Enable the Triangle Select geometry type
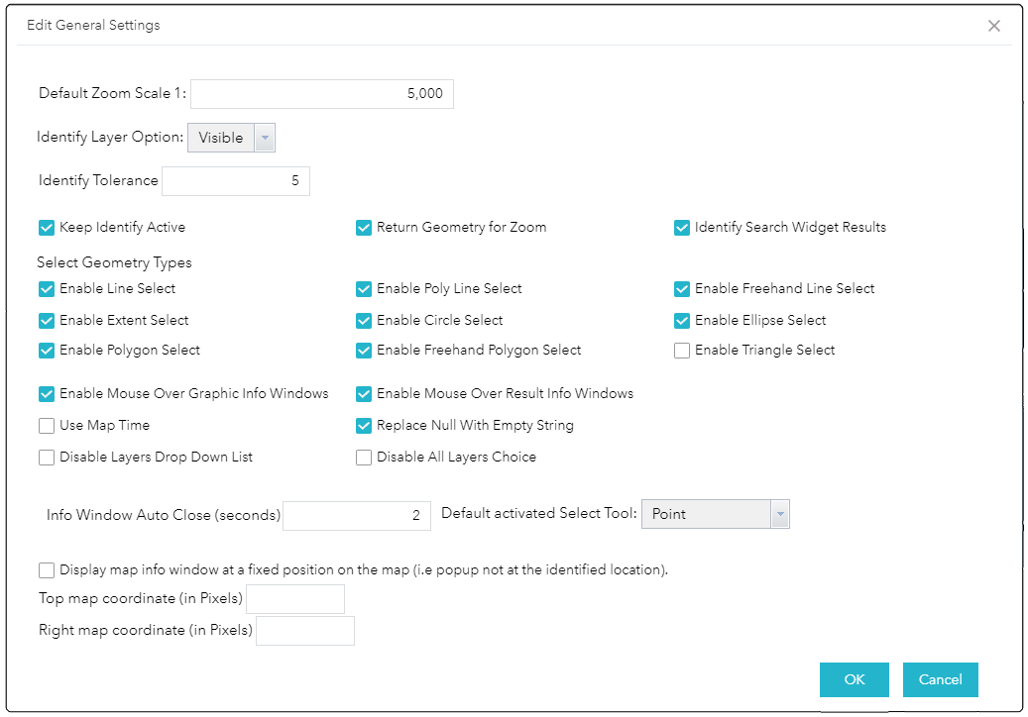The height and width of the screenshot is (717, 1028). (x=681, y=350)
